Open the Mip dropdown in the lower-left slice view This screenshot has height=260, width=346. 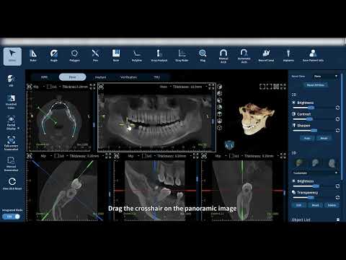(x=46, y=156)
